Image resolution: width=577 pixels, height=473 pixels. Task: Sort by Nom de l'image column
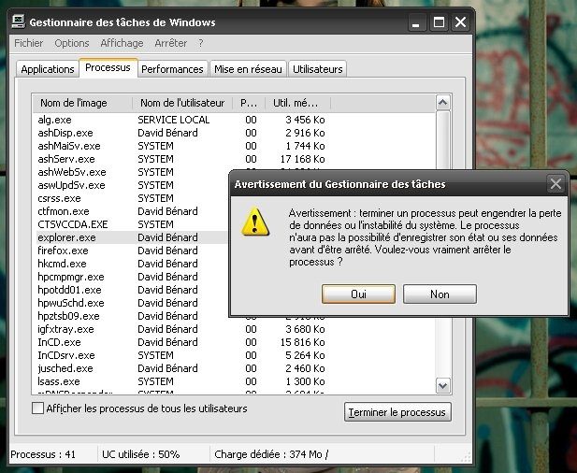[x=82, y=103]
